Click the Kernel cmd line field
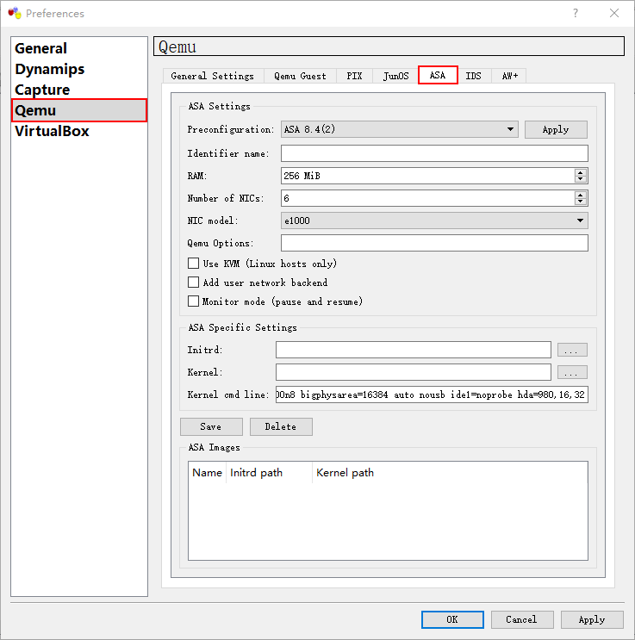 [432, 395]
